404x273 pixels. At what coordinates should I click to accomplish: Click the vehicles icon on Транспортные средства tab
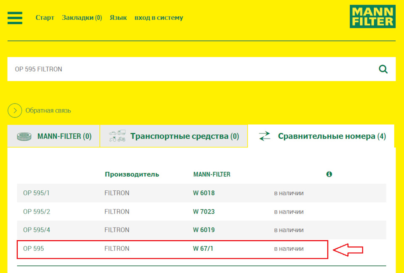(117, 135)
